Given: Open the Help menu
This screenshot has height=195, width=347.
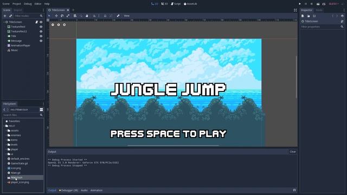Looking at the screenshot, I should coord(47,4).
